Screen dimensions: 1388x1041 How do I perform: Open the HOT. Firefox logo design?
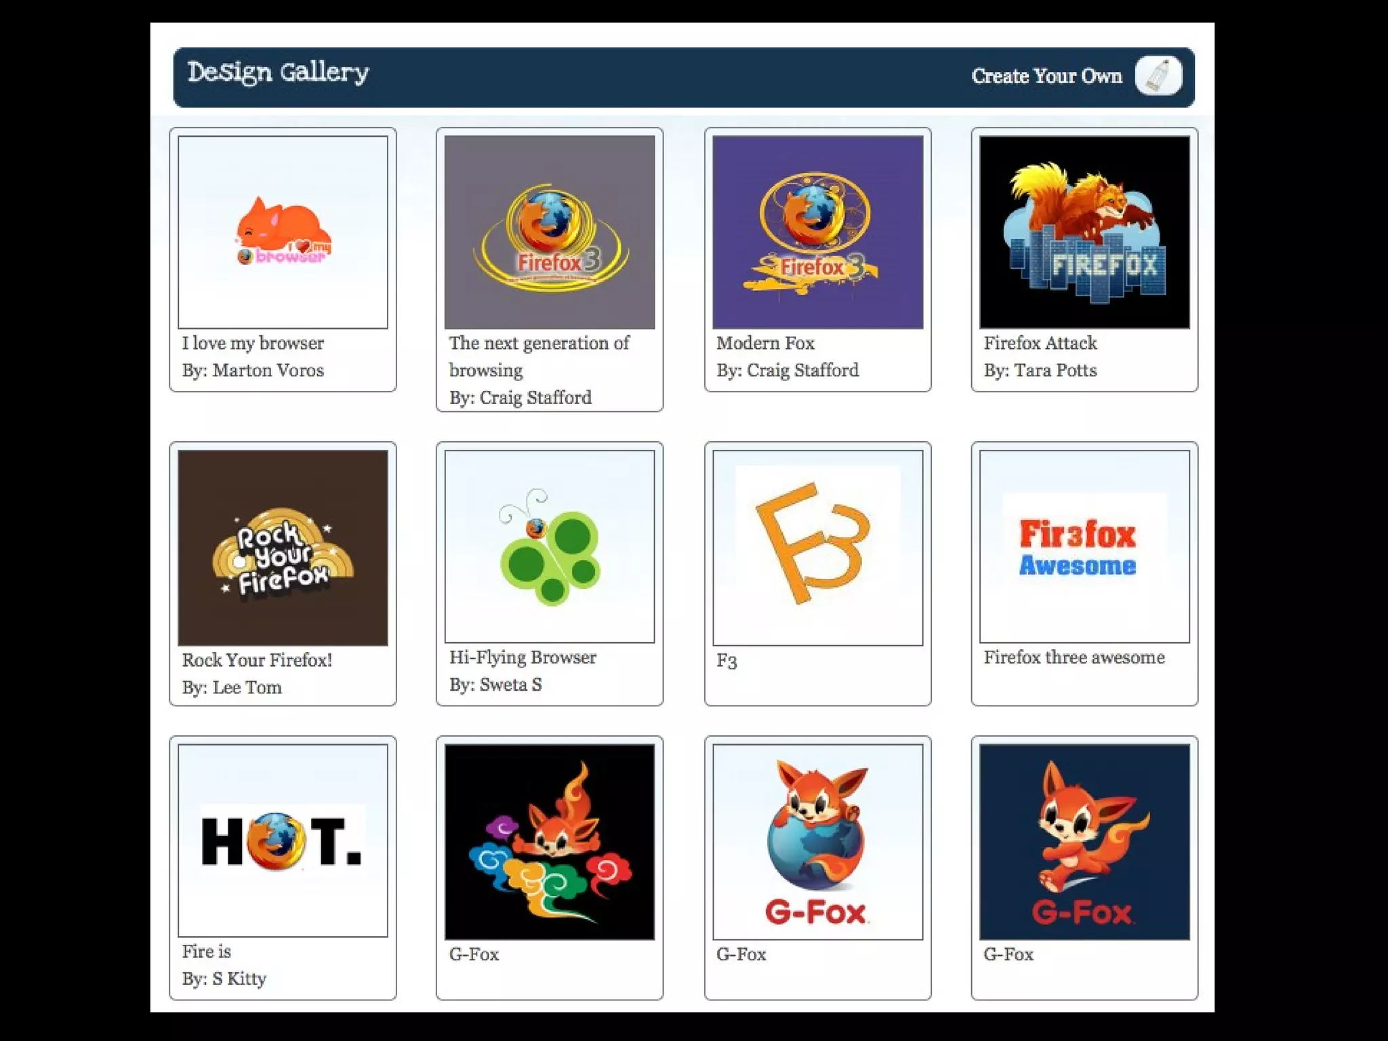click(x=283, y=840)
